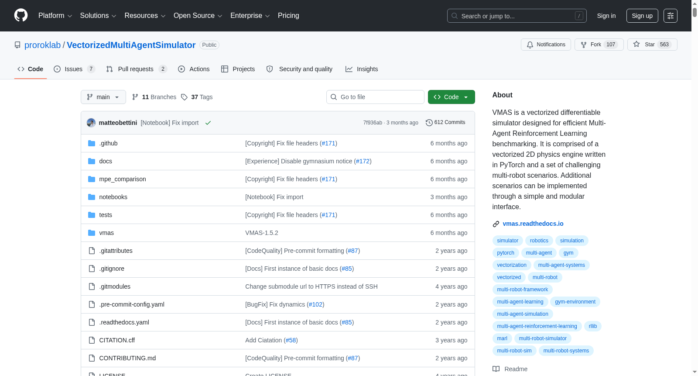View the 612 Commits history link
Viewport: 698px width, 376px height.
(445, 123)
